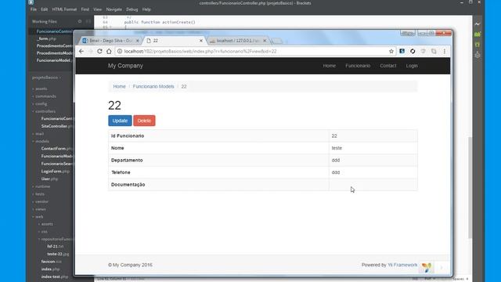View site info icon in address bar
Viewport: 501px width, 282px height.
coord(120,51)
